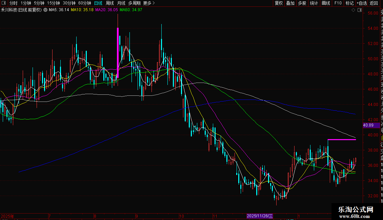Click the 叠加 overlay button
Image resolution: width=383 pixels, height=220 pixels.
coord(290,3)
